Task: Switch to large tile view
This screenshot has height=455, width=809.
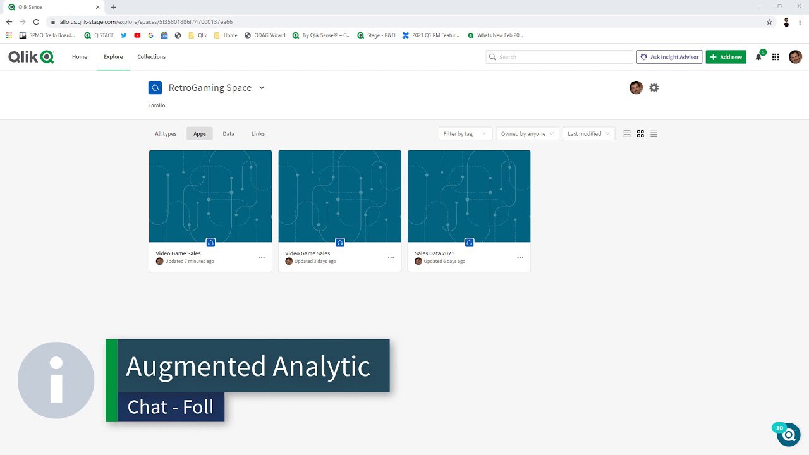Action: click(x=627, y=134)
